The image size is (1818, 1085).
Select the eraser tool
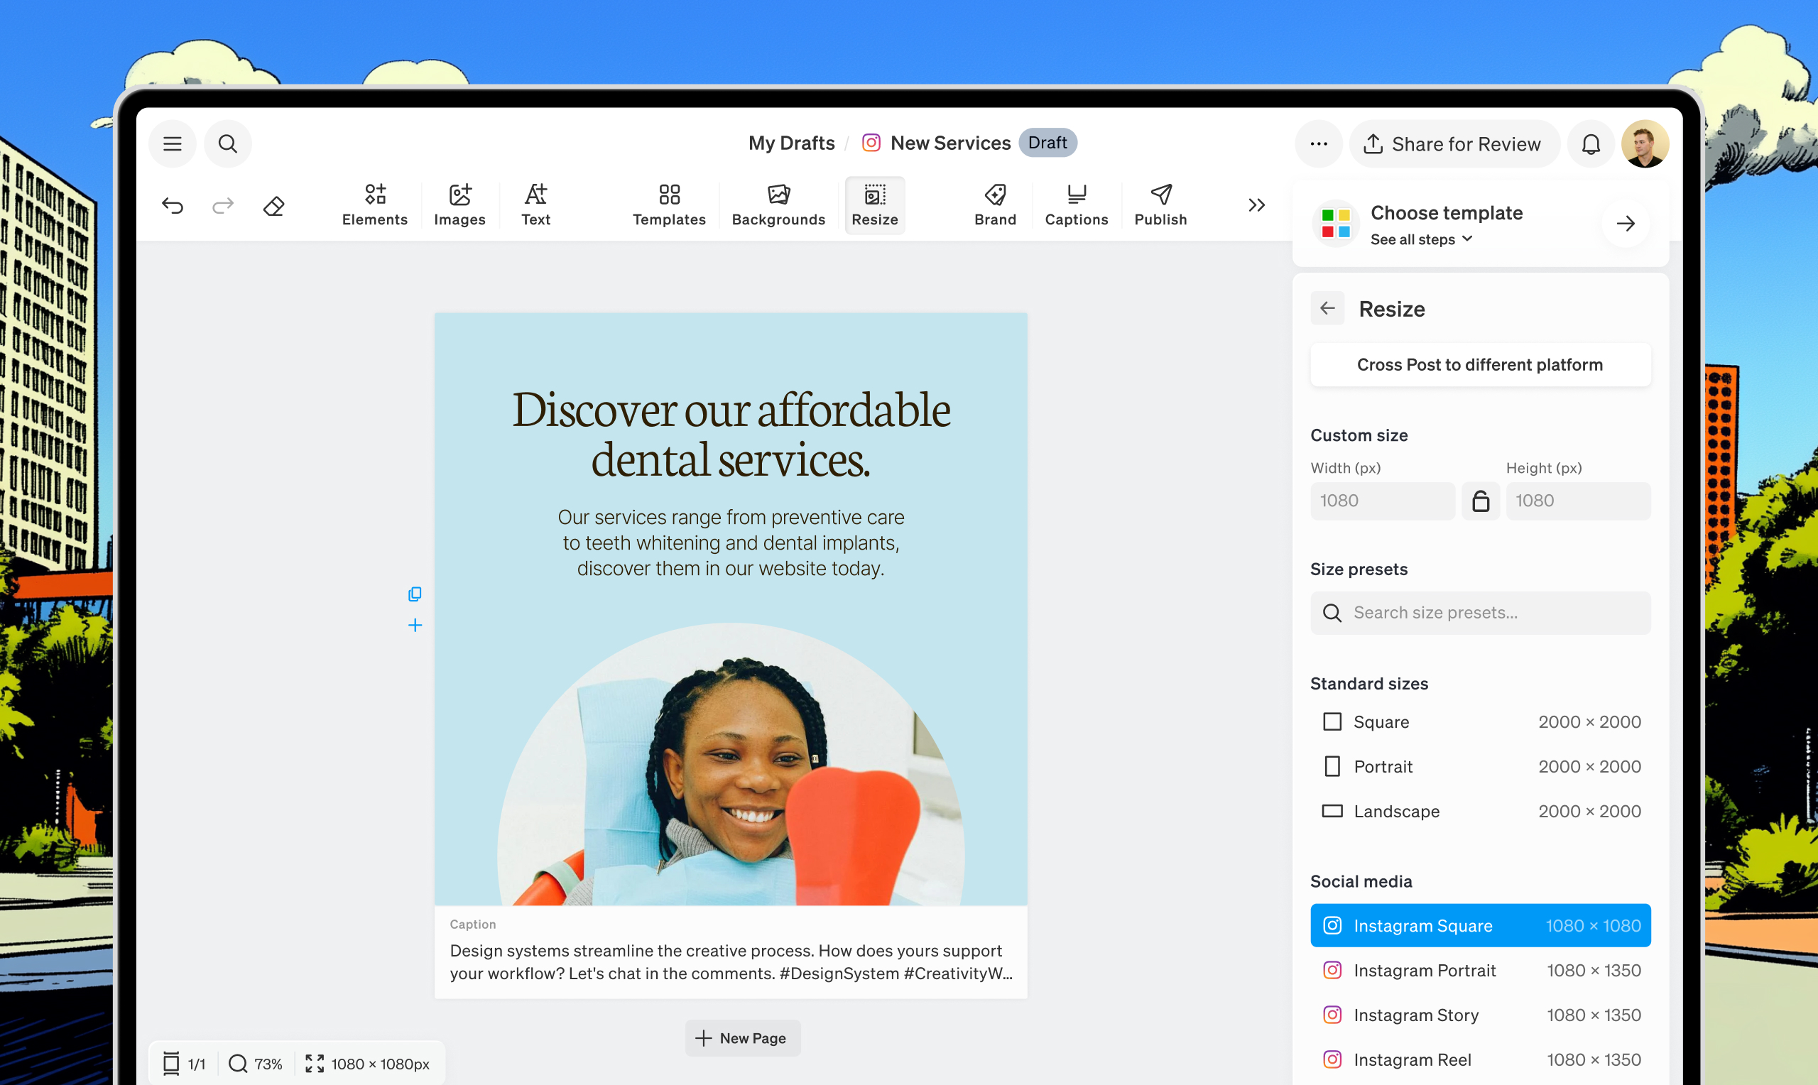[273, 206]
